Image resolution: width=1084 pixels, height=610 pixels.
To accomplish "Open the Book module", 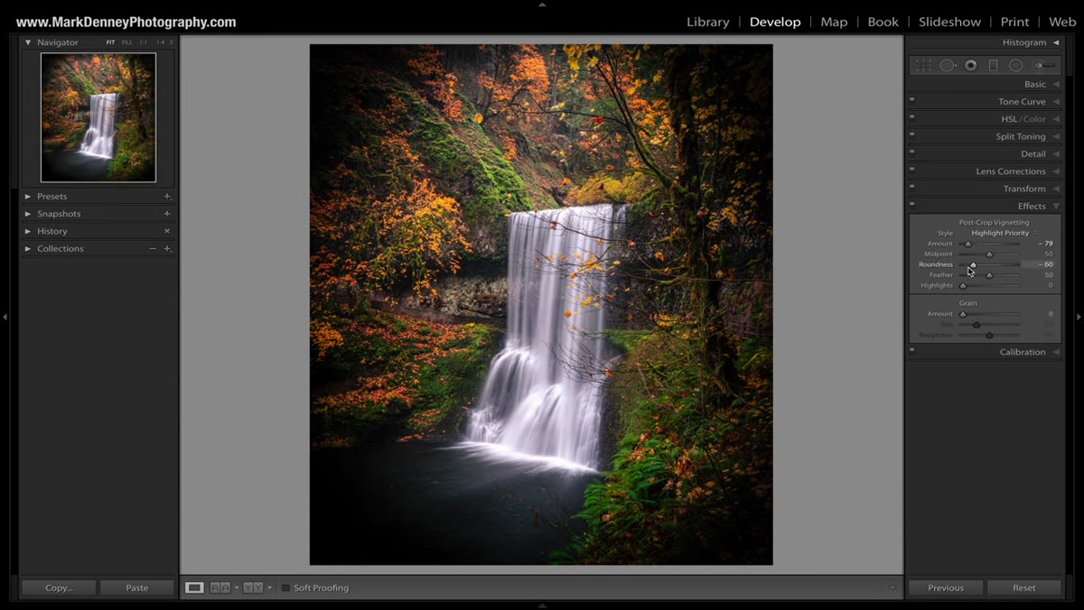I will click(x=883, y=22).
